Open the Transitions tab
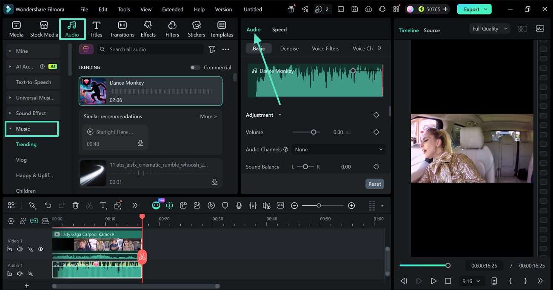 click(x=122, y=29)
